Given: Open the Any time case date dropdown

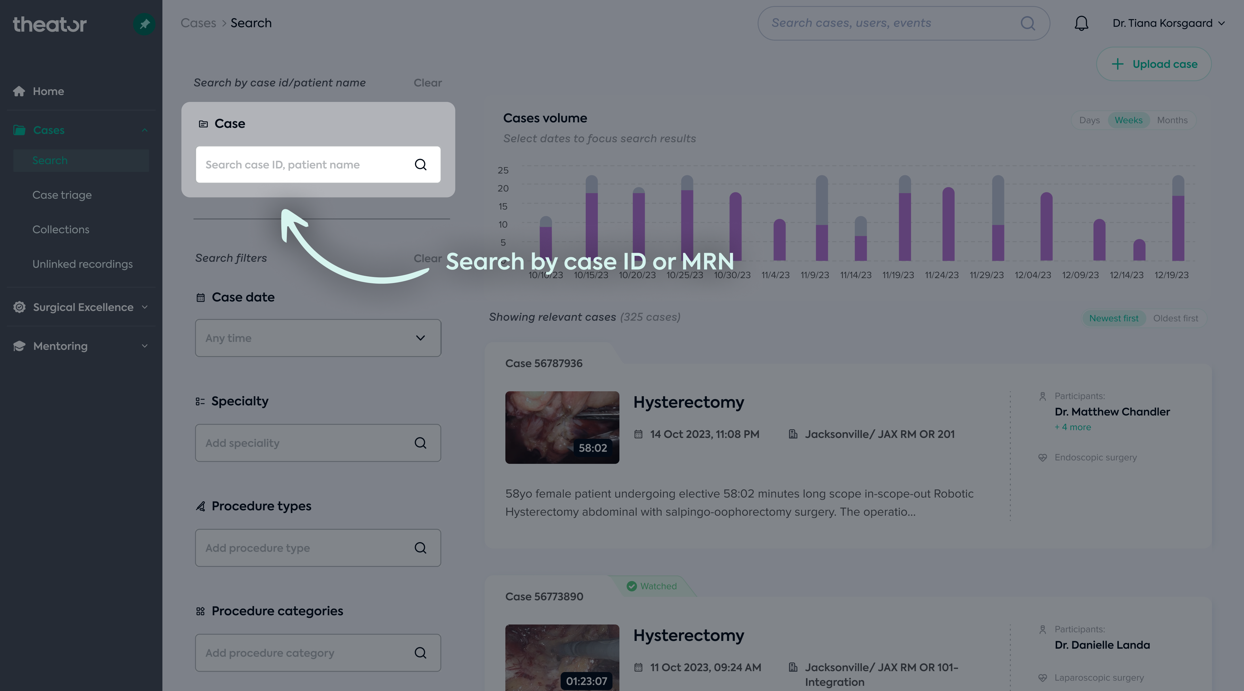Looking at the screenshot, I should pos(318,338).
